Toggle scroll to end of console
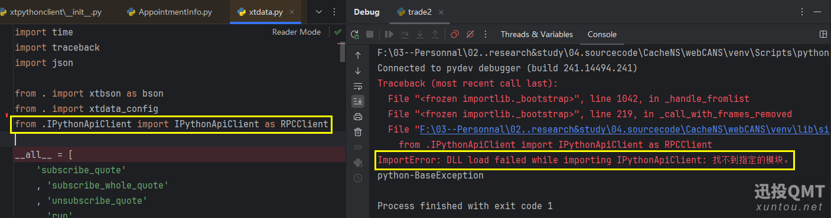The image size is (831, 218). (358, 101)
